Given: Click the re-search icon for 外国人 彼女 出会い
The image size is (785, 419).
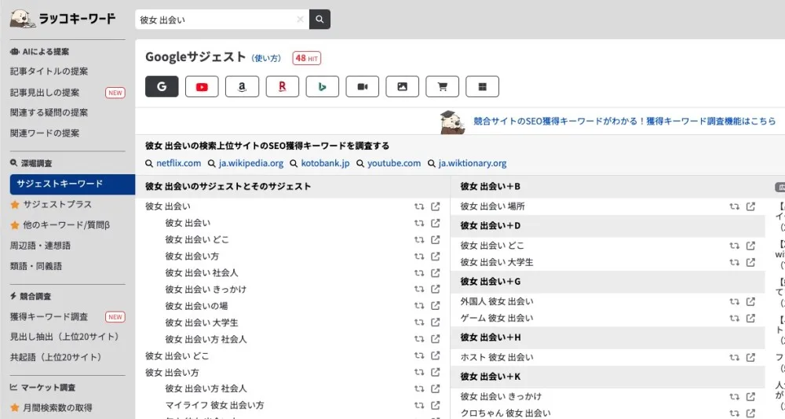Looking at the screenshot, I should (735, 301).
